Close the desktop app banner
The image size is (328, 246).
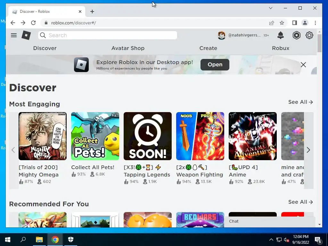[x=303, y=65]
